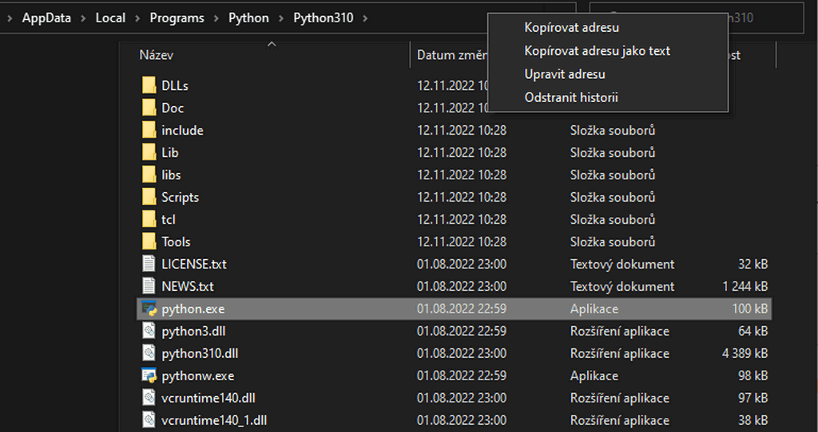The width and height of the screenshot is (818, 432).
Task: Click Textový dokument type for LICENSE.txt
Action: click(x=622, y=264)
